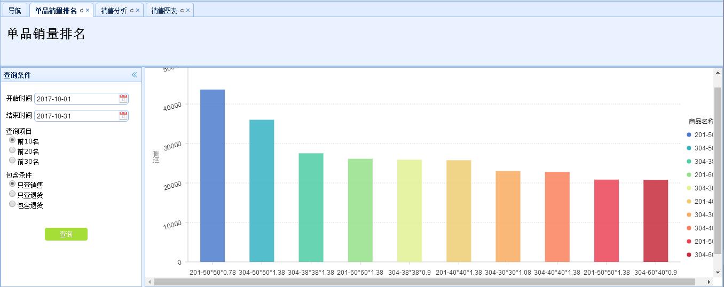This screenshot has width=724, height=287.
Task: Click the blue 201-50*50*0.78 bar
Action: [x=213, y=176]
